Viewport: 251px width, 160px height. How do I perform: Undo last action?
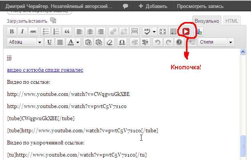[x=158, y=42]
